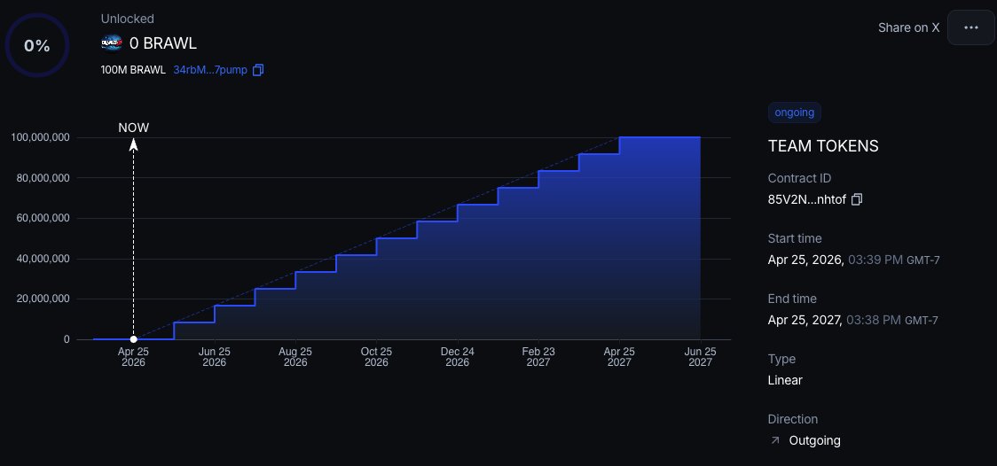Click the Feb 23 2027 x-axis label
Viewport: 997px width, 466px height.
538,357
